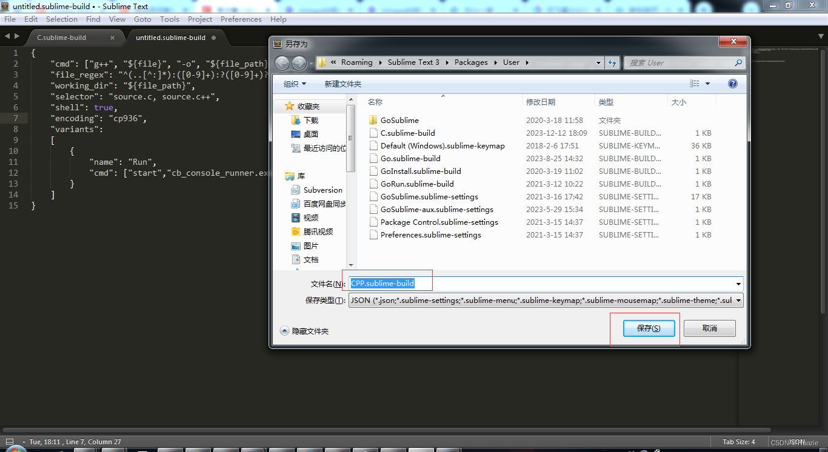Open 桌面 in the favorites pane
The image size is (828, 452).
(x=311, y=134)
